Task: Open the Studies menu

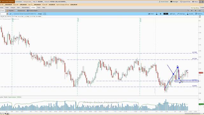Action: click(190, 14)
